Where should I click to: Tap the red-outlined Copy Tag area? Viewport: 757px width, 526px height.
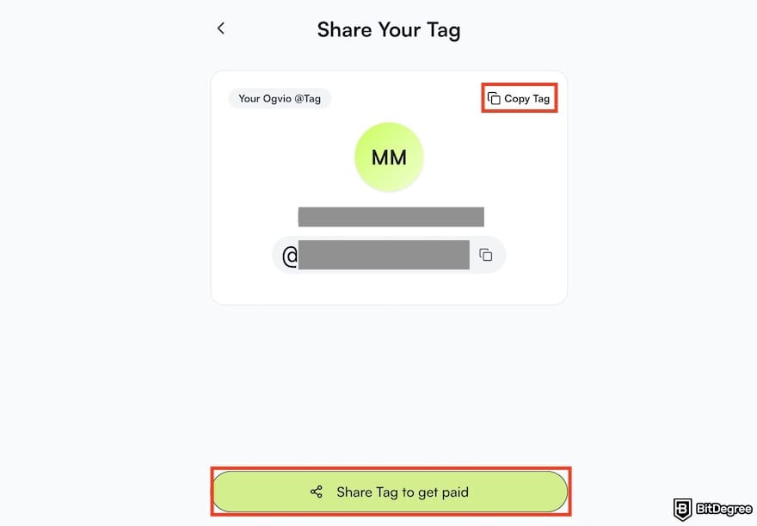pyautogui.click(x=519, y=98)
